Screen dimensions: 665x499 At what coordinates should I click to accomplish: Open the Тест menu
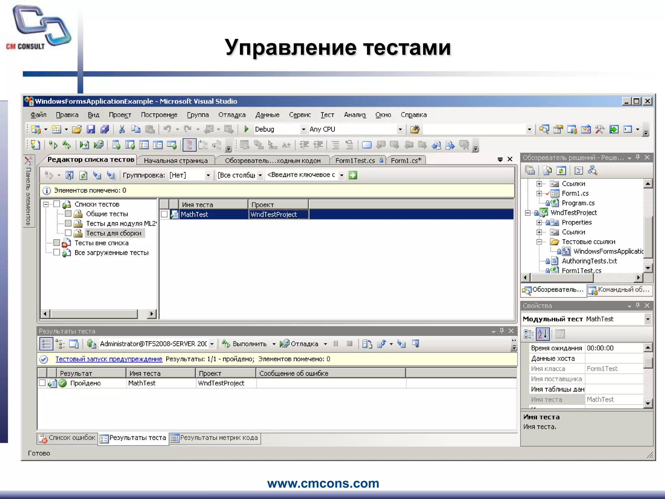327,115
